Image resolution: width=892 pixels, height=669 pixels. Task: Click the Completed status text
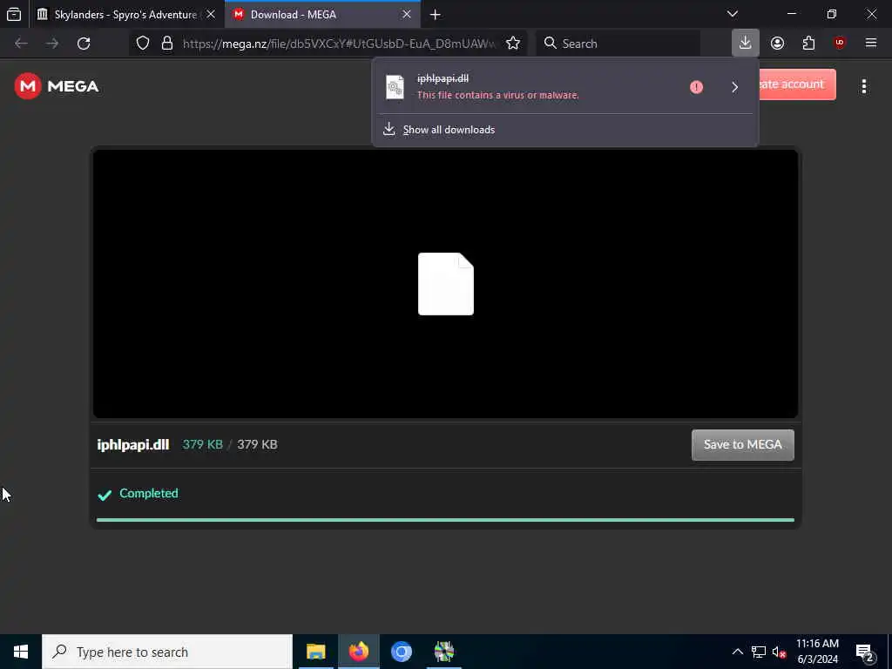pos(148,493)
